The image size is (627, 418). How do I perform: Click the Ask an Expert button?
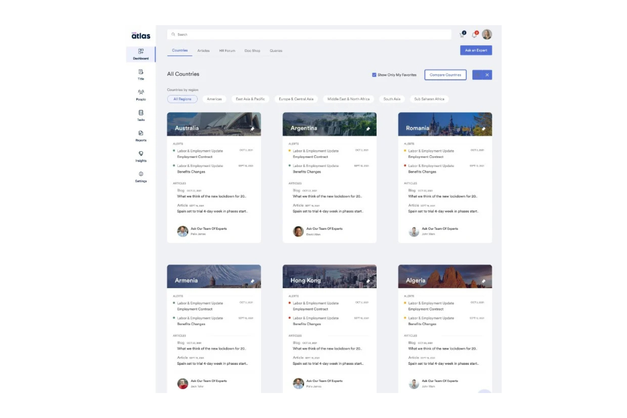tap(476, 50)
